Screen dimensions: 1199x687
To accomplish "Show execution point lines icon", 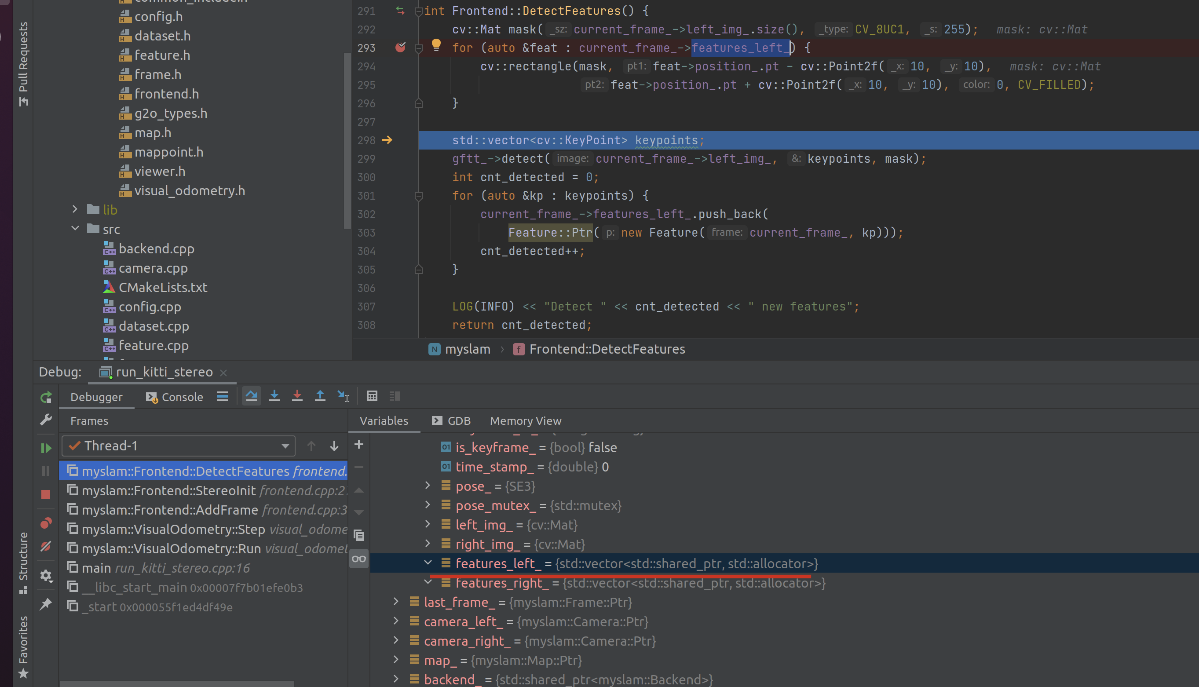I will point(223,396).
